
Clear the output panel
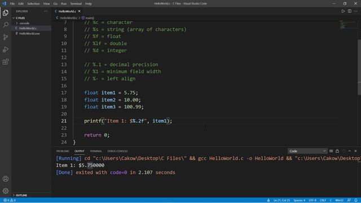[331, 151]
